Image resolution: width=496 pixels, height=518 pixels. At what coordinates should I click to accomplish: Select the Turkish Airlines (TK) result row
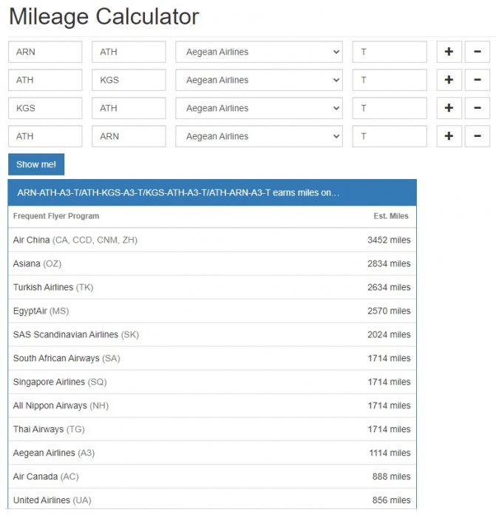tap(212, 287)
